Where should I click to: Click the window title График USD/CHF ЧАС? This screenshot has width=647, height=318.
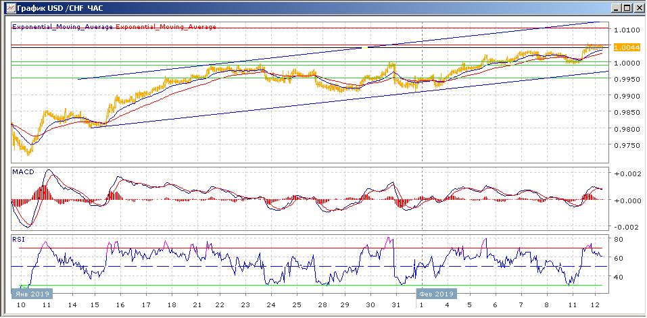coord(60,8)
